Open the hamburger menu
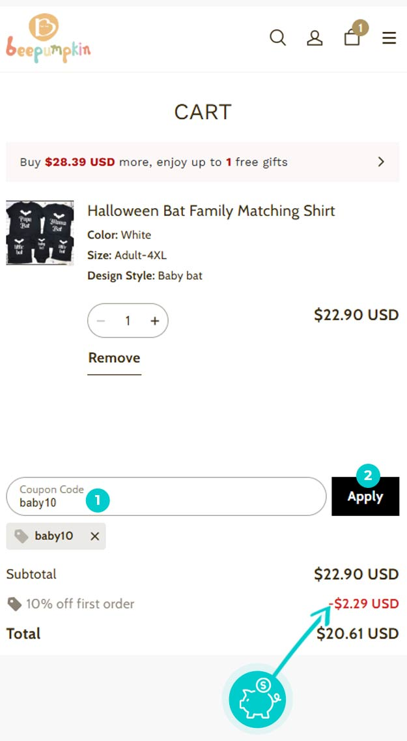The height and width of the screenshot is (741, 407). tap(389, 38)
